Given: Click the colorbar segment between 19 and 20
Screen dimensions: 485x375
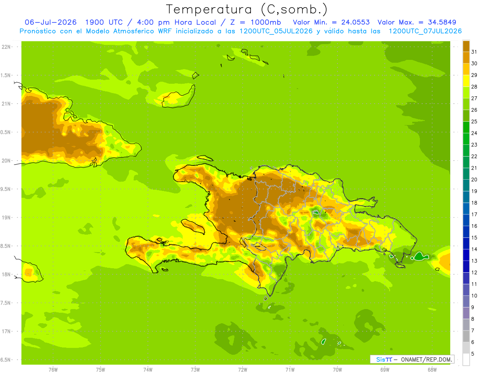Looking at the screenshot, I should point(466,185).
